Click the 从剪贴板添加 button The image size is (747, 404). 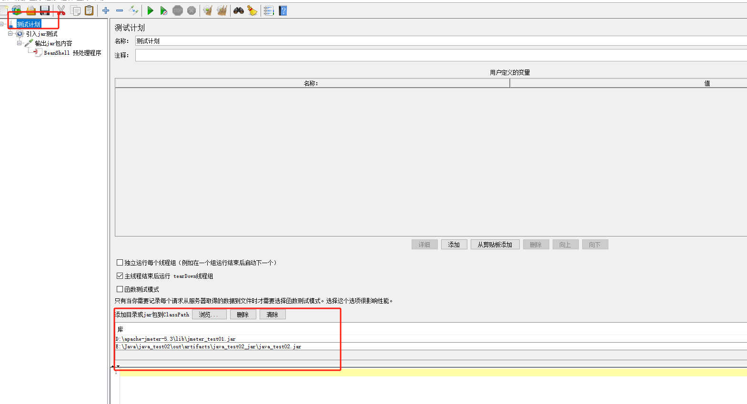pyautogui.click(x=495, y=245)
